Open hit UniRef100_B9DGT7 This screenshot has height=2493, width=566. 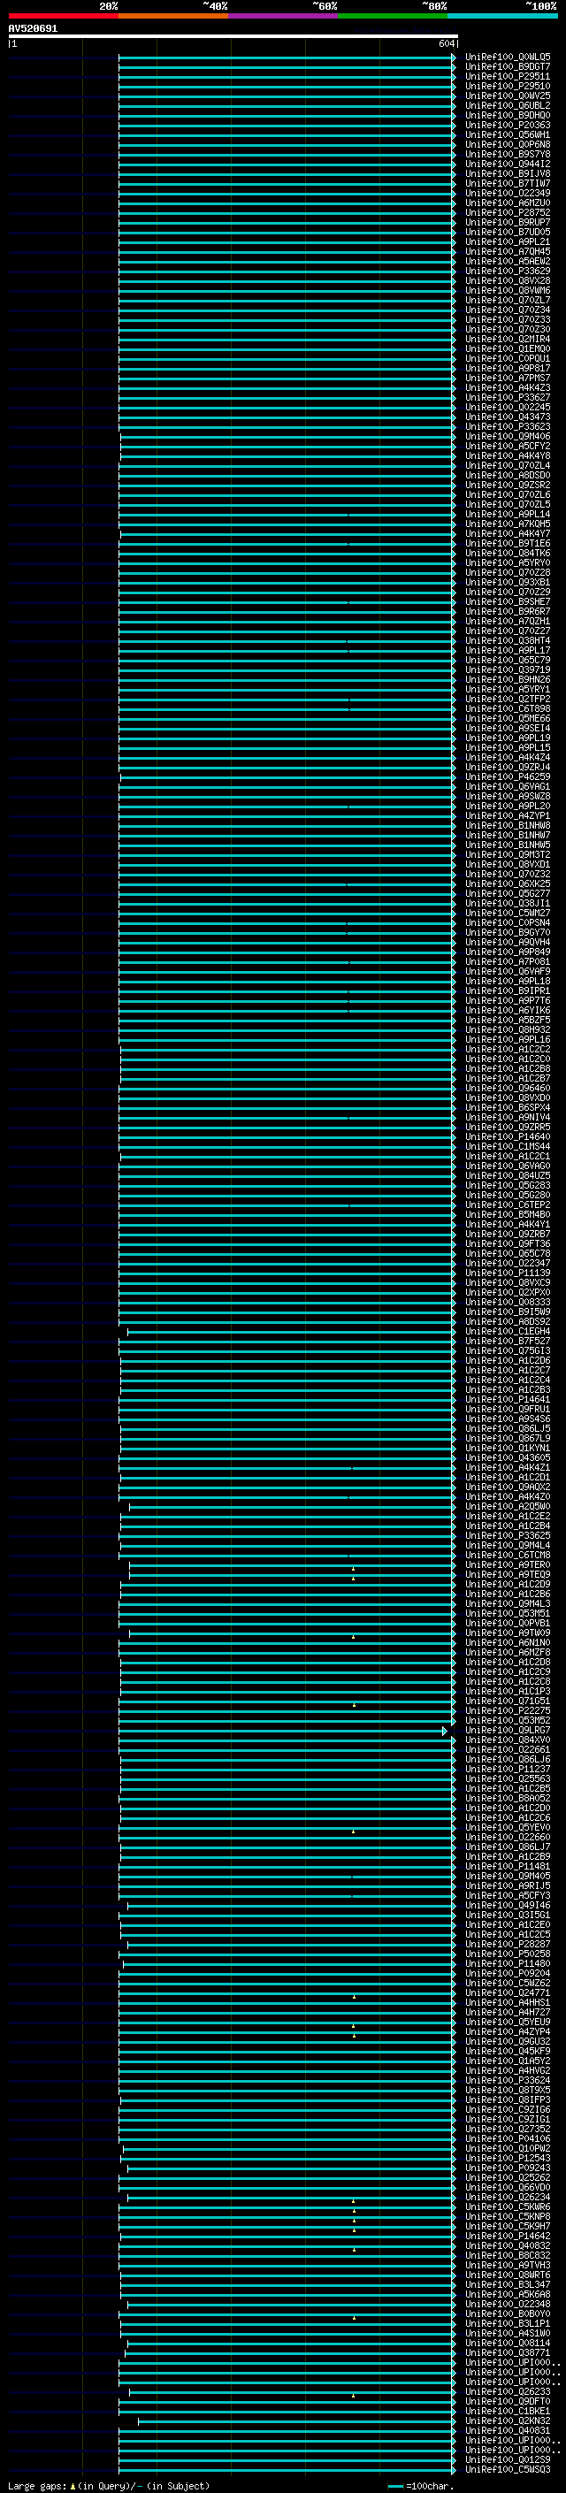click(508, 67)
